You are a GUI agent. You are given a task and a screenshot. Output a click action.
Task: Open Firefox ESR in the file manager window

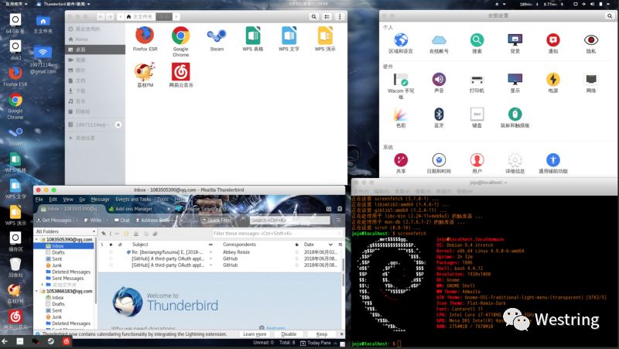pyautogui.click(x=145, y=38)
